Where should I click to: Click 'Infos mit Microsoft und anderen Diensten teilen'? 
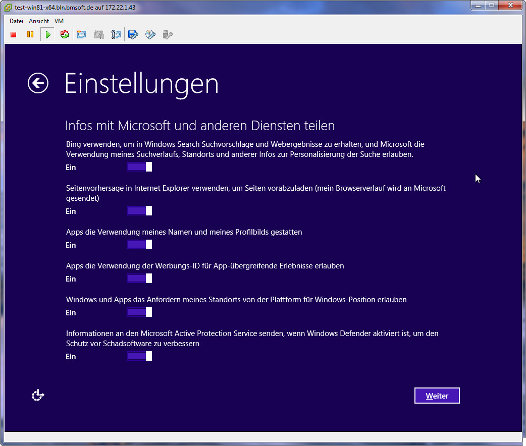click(x=200, y=126)
